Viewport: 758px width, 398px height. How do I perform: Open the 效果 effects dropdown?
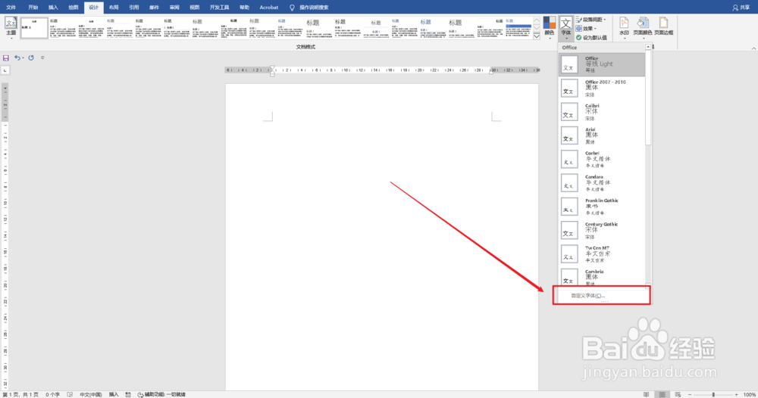coord(586,29)
